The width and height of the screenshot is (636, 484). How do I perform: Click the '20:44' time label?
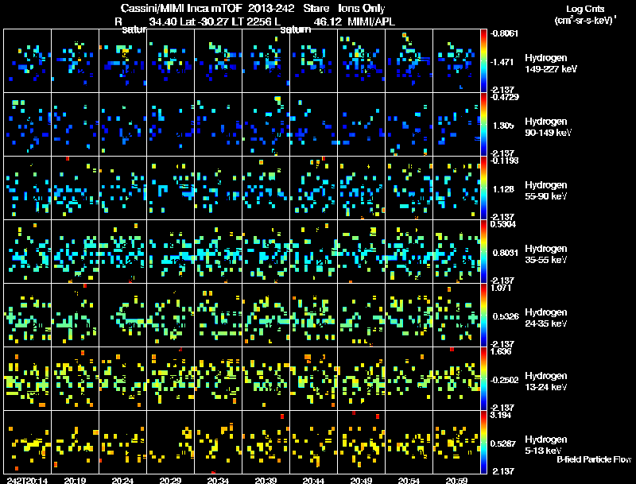[x=313, y=480]
